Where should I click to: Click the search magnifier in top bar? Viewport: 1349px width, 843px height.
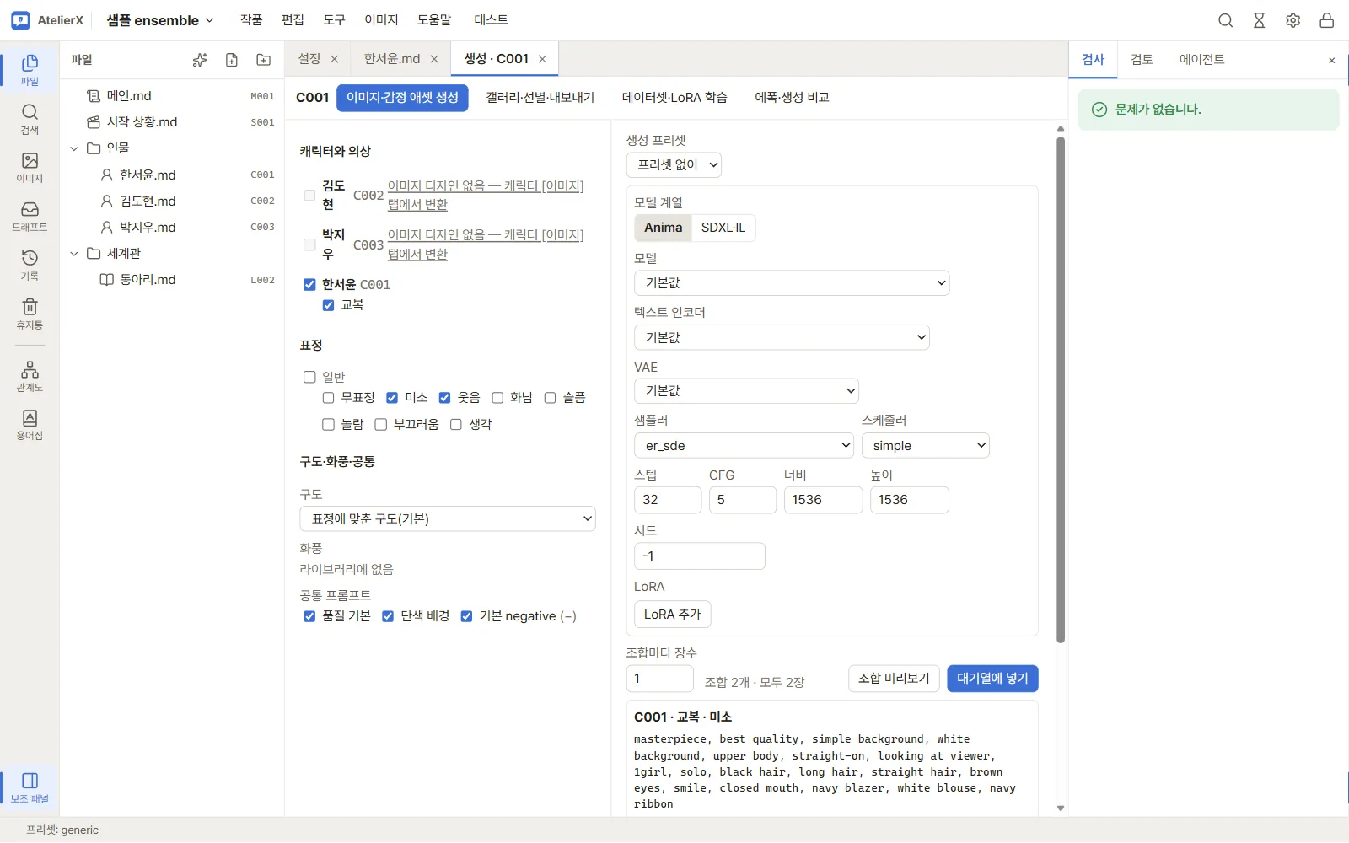(x=1226, y=20)
